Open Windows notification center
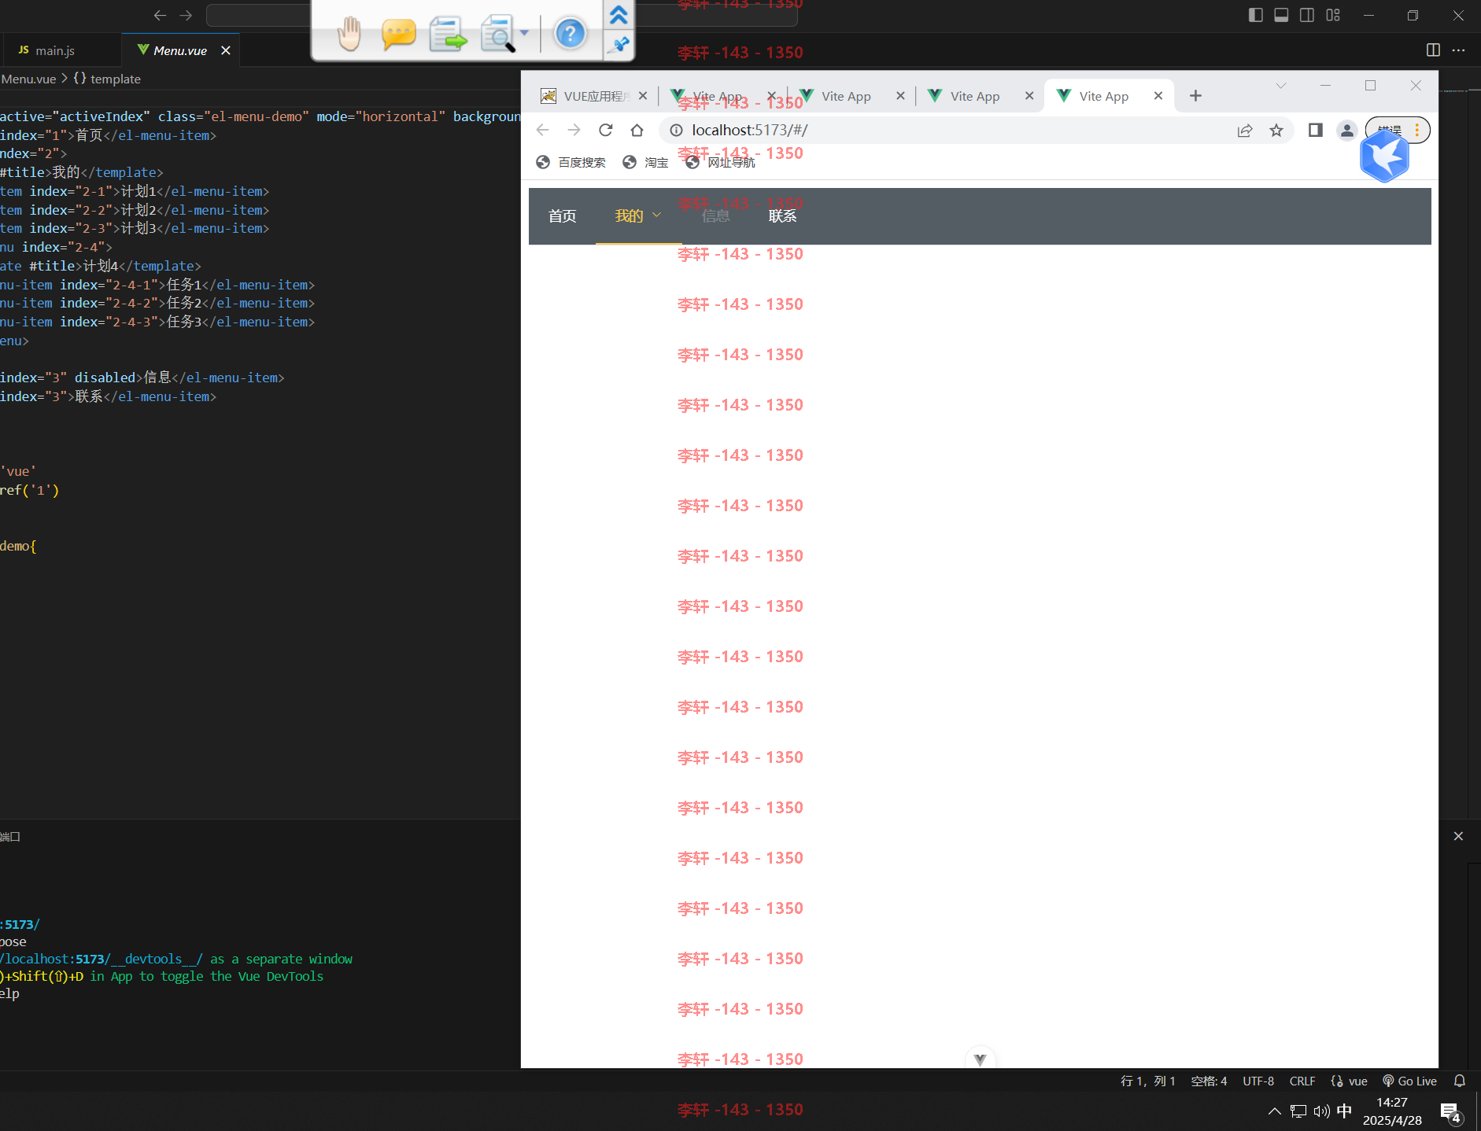Screen dimensions: 1481x1131 tap(1451, 1112)
